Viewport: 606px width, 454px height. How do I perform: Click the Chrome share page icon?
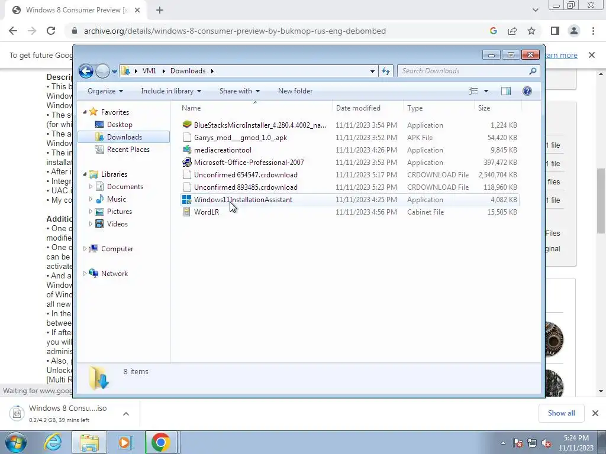tap(512, 31)
